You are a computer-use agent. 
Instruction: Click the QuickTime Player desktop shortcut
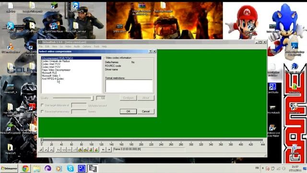pyautogui.click(x=54, y=27)
